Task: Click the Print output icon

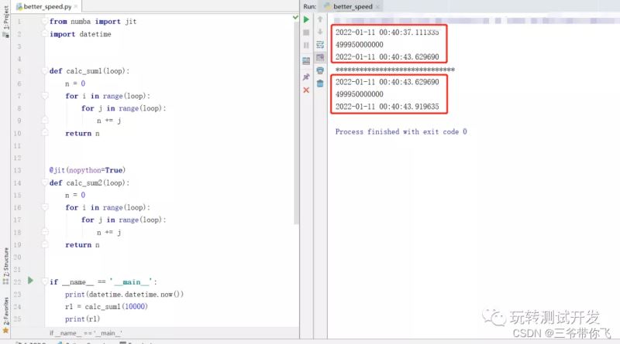Action: [x=319, y=70]
